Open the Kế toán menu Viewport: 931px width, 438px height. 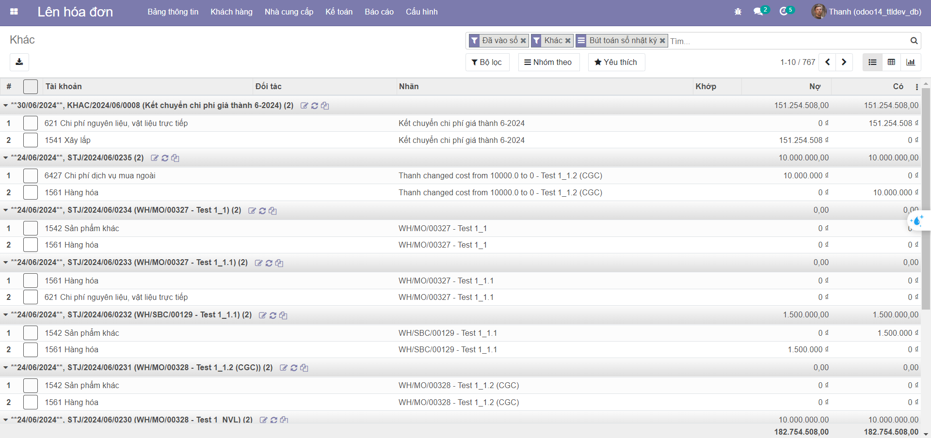[338, 12]
